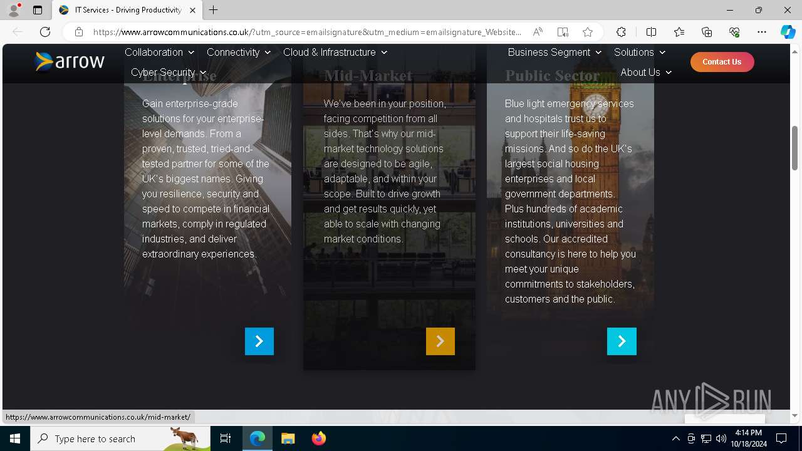This screenshot has width=802, height=451.
Task: Expand Connectivity menu
Action: (239, 52)
